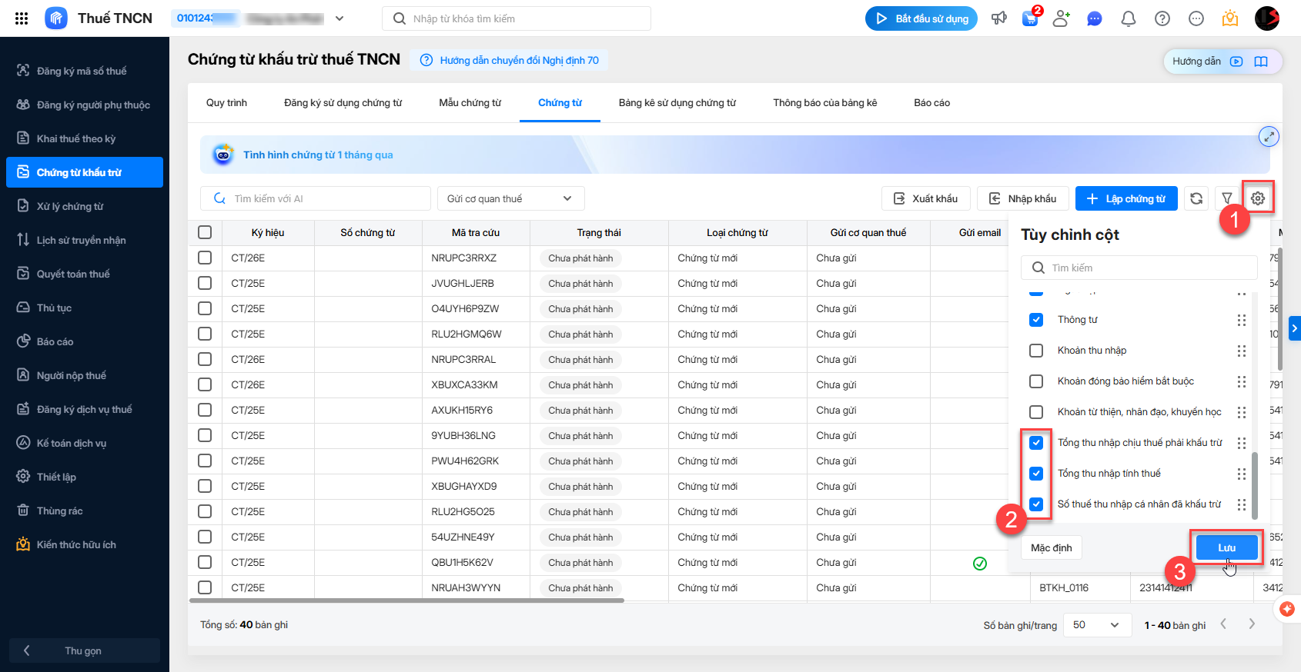Expand the company selector chevron
The image size is (1301, 672).
tap(339, 18)
